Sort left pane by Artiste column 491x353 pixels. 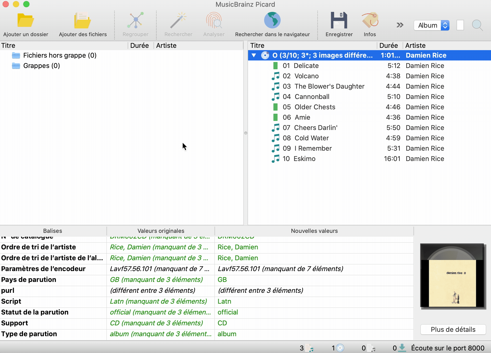(198, 45)
